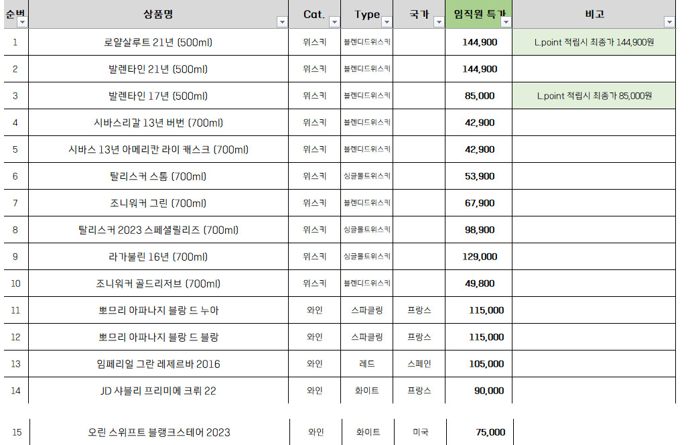Click country cell 미국
The image size is (690, 445).
click(x=420, y=432)
